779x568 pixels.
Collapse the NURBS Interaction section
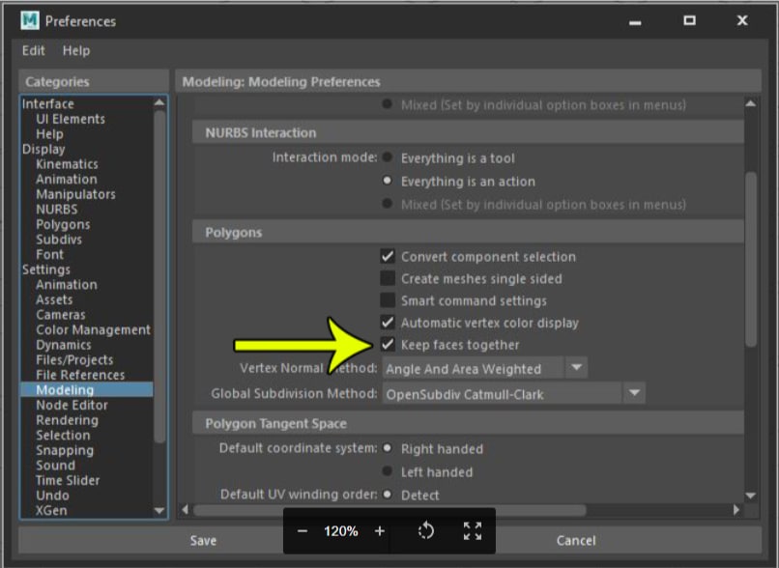click(468, 132)
